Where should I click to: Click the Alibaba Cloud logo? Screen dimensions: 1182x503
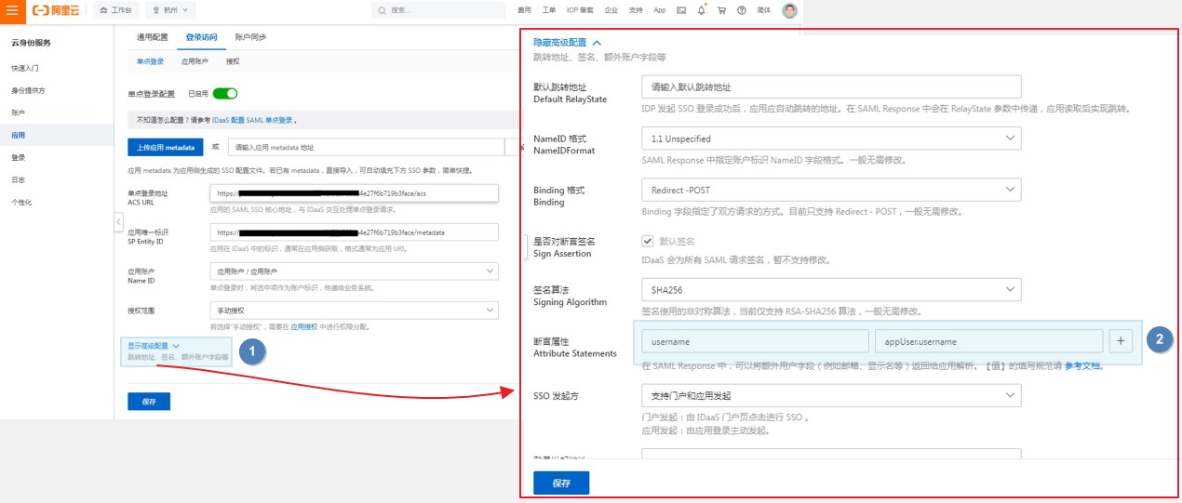pos(55,10)
